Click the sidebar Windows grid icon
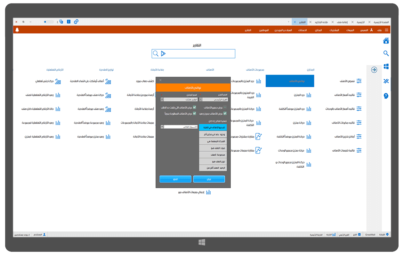The image size is (404, 255). click(x=386, y=67)
